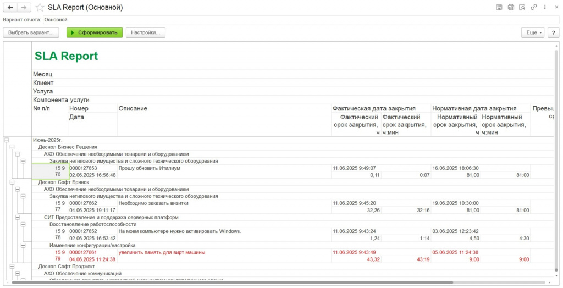Image resolution: width=563 pixels, height=288 pixels.
Task: Close the SLA Report tab with the X
Action: pyautogui.click(x=556, y=7)
